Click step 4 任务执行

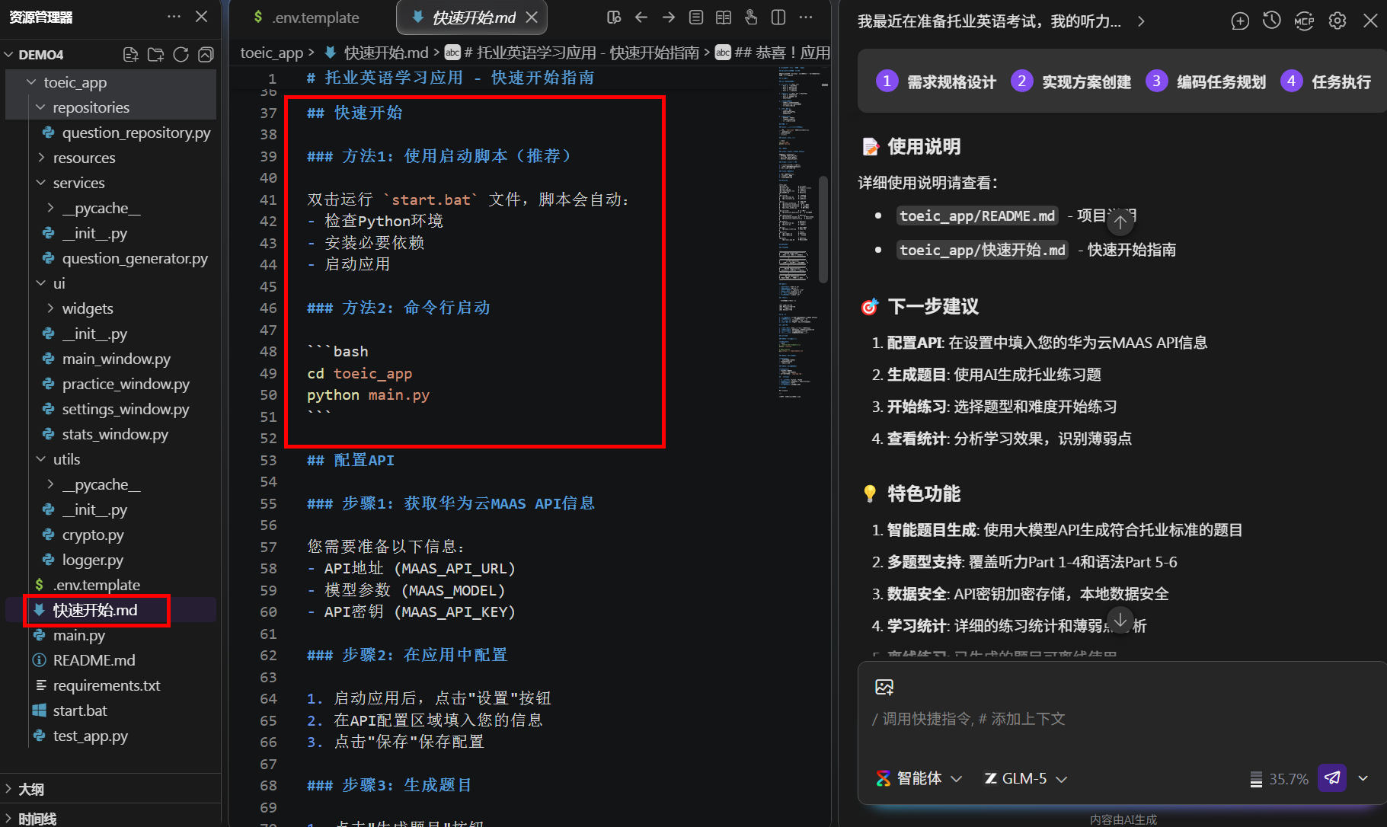click(1326, 81)
